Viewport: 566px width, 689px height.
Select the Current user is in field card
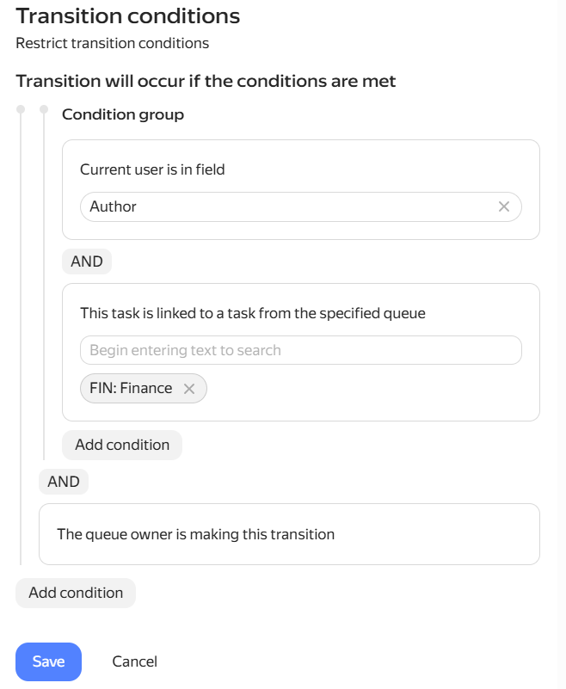coord(300,190)
